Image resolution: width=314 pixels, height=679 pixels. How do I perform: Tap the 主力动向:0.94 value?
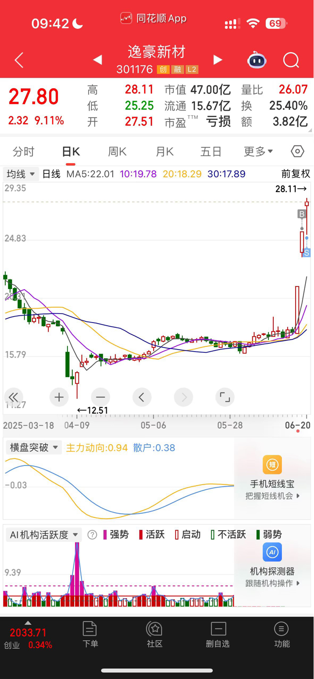point(97,448)
